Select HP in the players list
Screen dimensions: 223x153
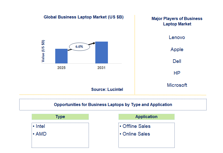(x=177, y=73)
